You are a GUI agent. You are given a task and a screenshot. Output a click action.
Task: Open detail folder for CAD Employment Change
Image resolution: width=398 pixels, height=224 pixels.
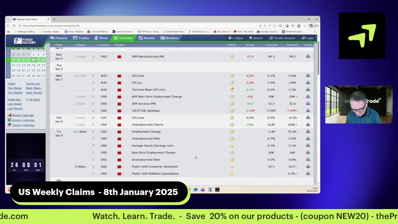point(232,132)
